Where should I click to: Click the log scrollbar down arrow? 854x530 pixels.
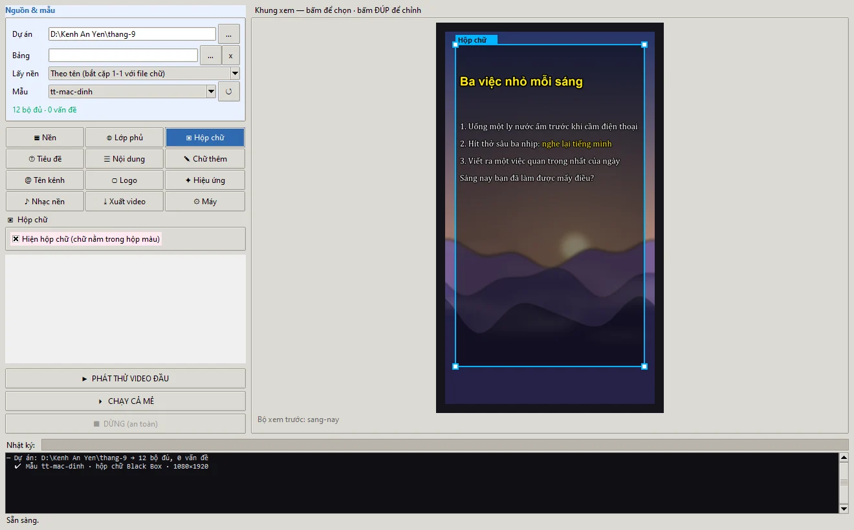[844, 509]
